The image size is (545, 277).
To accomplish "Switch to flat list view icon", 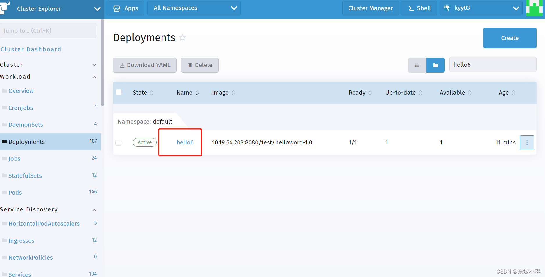I will click(417, 65).
